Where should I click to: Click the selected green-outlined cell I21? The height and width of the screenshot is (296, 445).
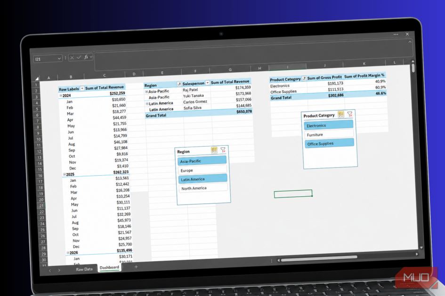(x=293, y=194)
